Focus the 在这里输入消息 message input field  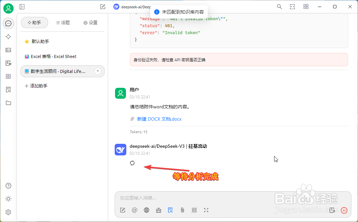pos(233,198)
